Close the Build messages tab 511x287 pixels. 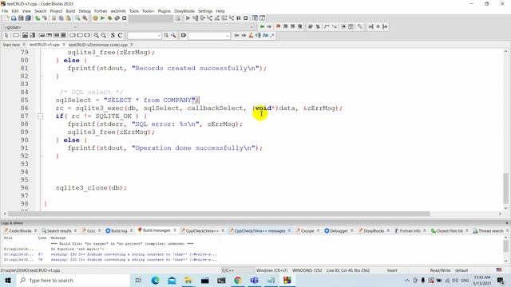click(175, 230)
